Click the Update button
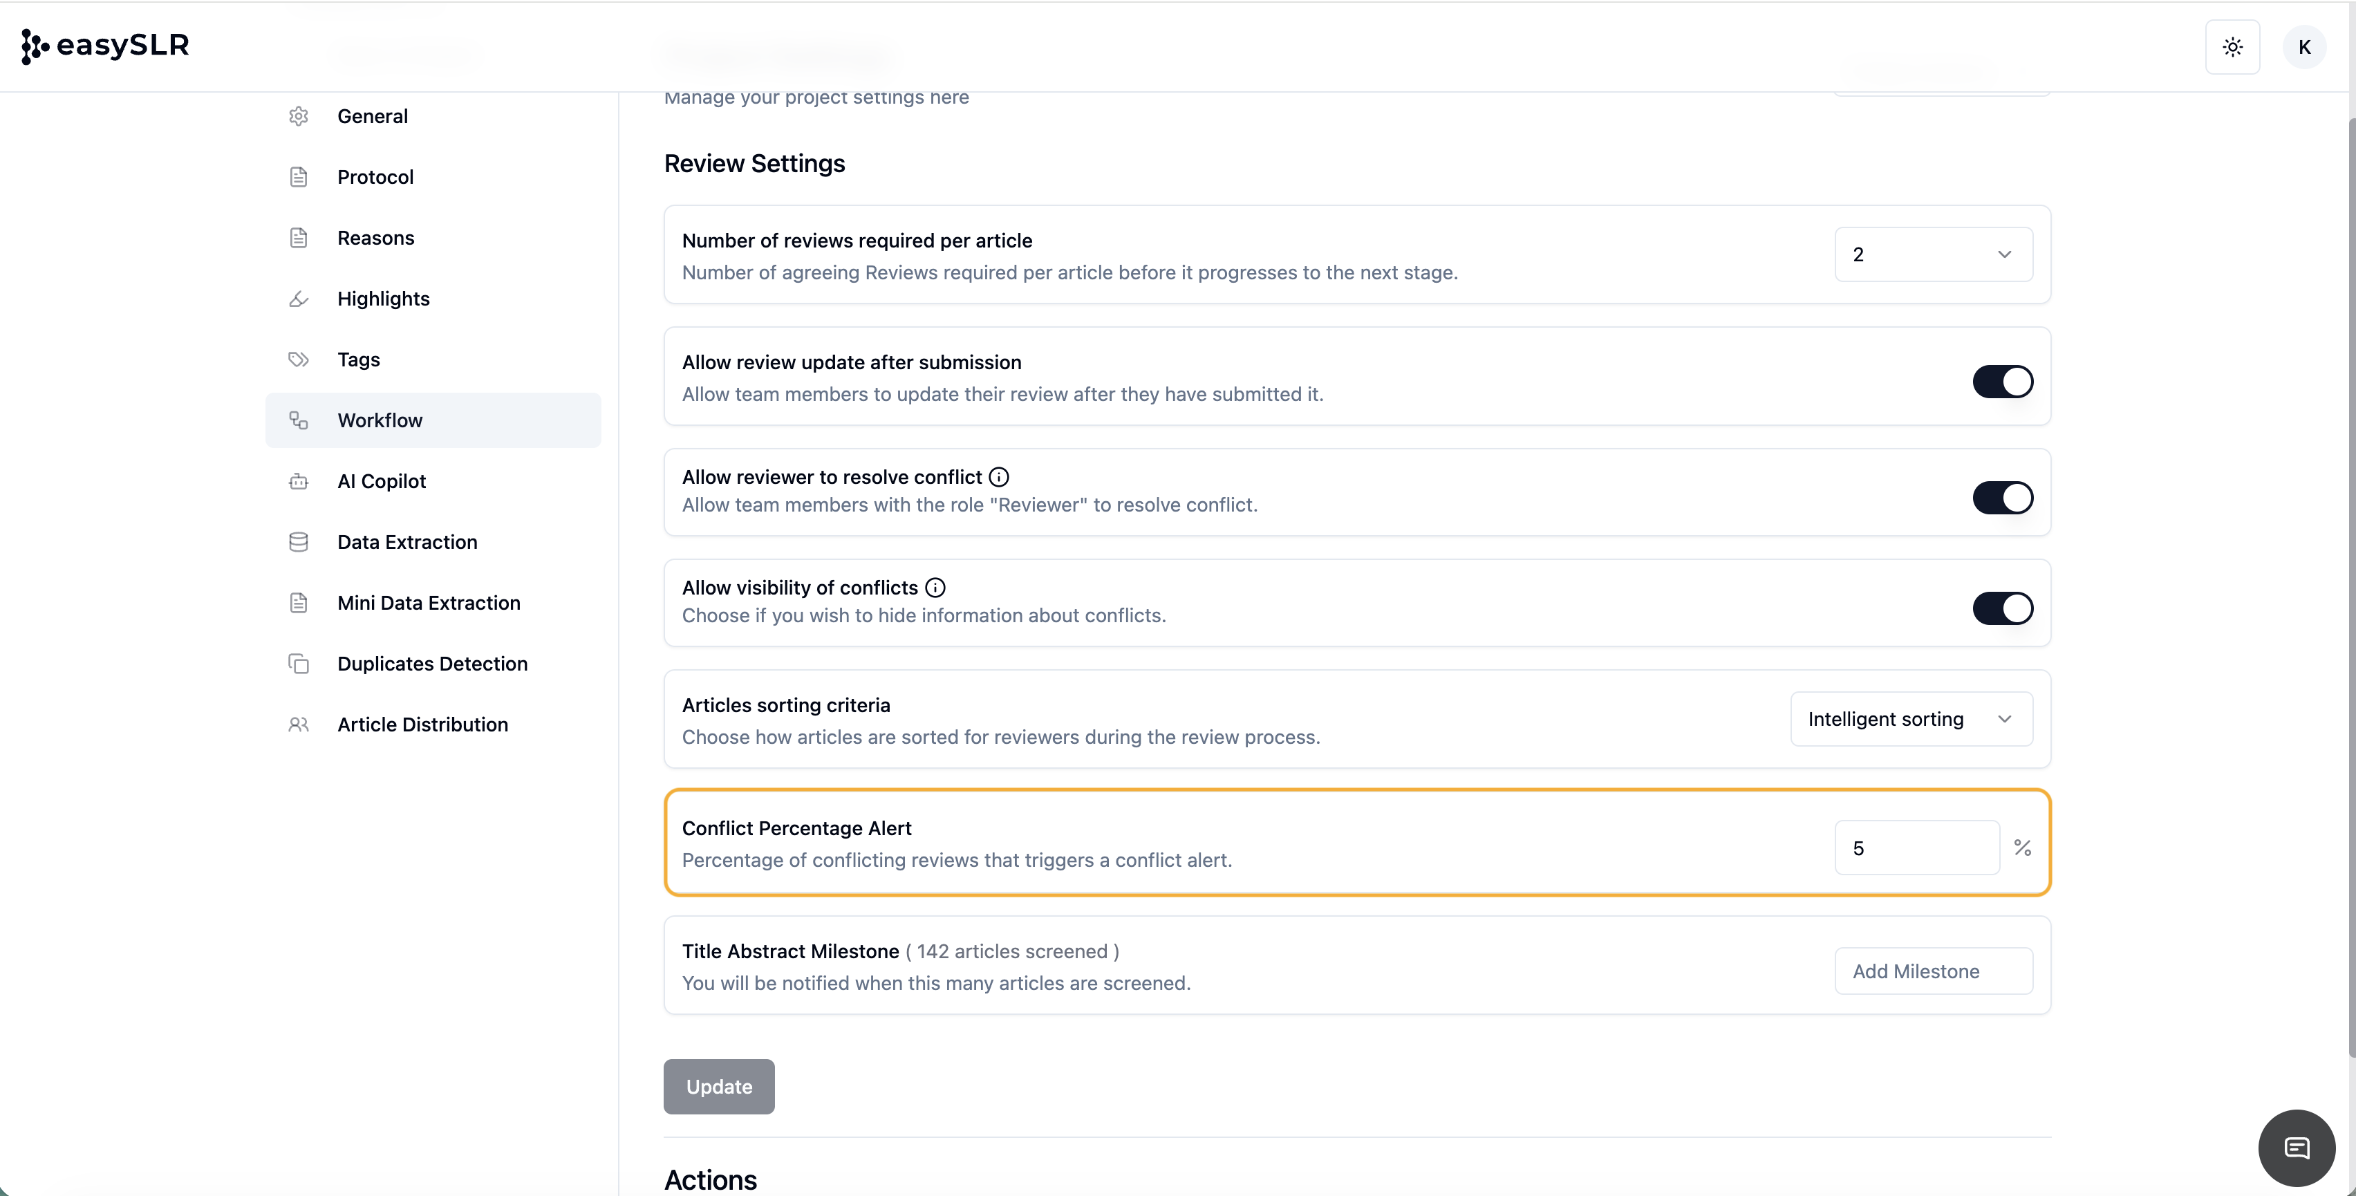The image size is (2356, 1196). point(719,1086)
